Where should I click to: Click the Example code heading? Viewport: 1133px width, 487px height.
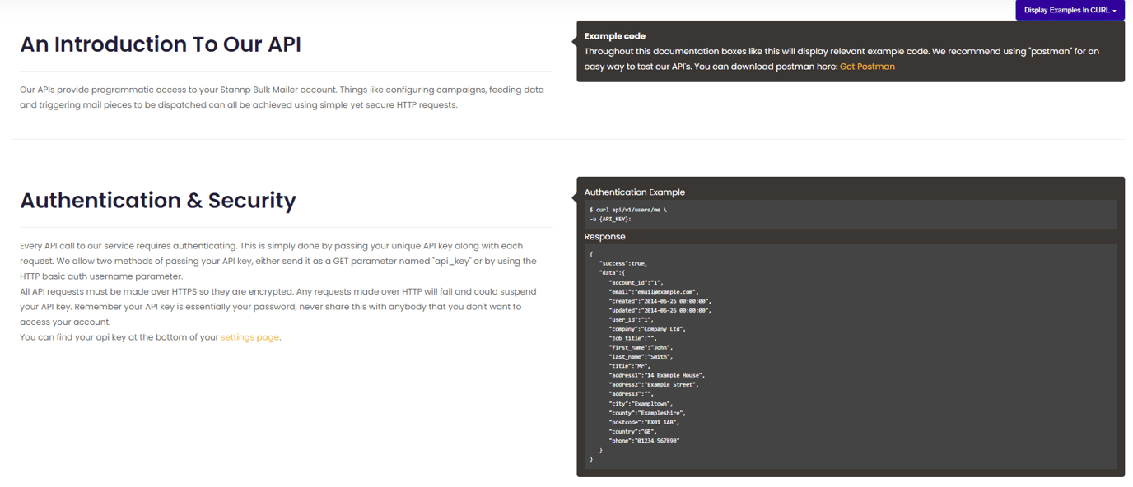[x=615, y=36]
